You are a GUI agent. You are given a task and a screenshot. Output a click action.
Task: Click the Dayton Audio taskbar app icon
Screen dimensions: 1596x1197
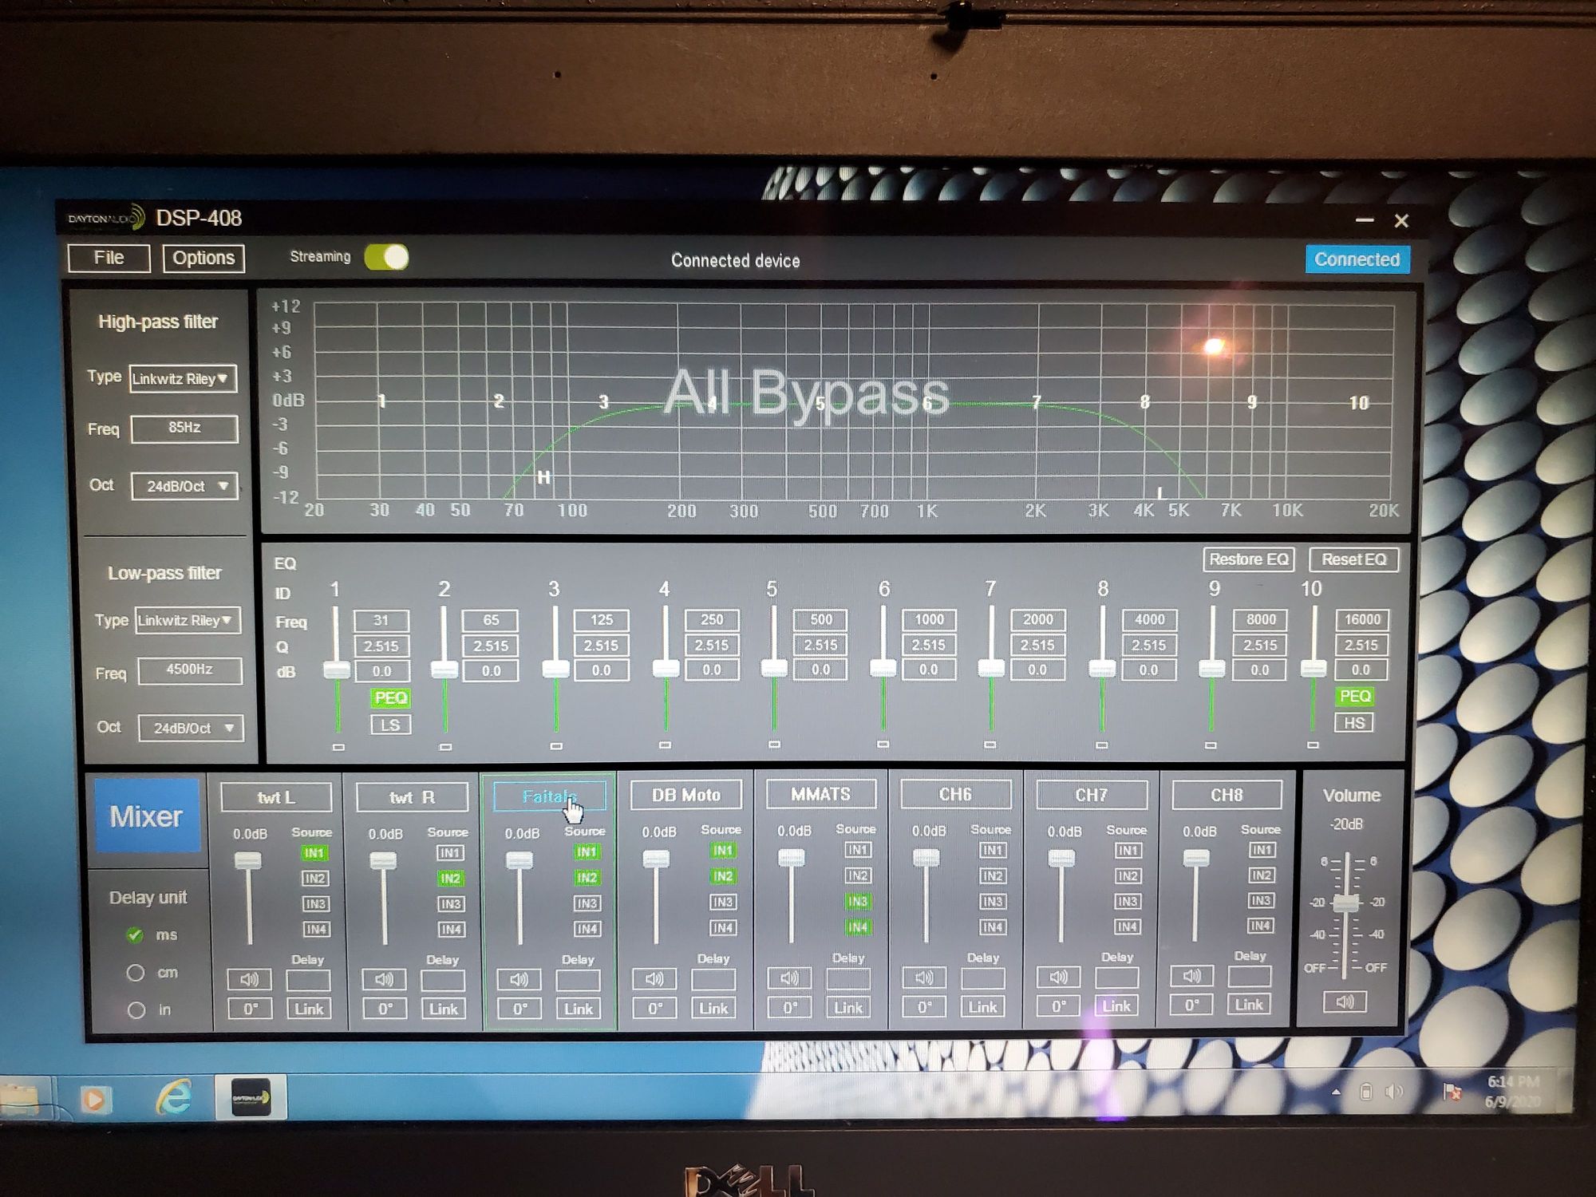[x=251, y=1097]
